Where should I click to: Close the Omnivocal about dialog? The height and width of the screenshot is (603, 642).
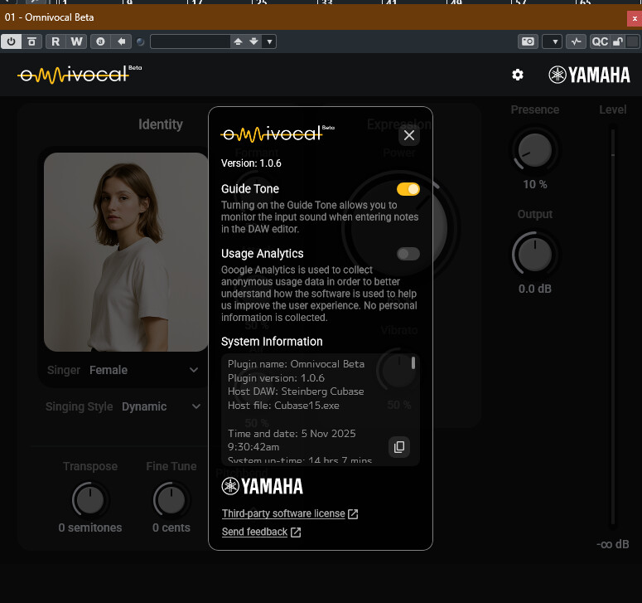pos(408,135)
